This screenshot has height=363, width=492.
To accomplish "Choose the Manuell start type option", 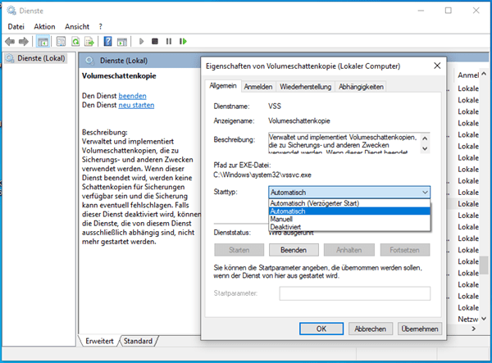I will [x=349, y=219].
